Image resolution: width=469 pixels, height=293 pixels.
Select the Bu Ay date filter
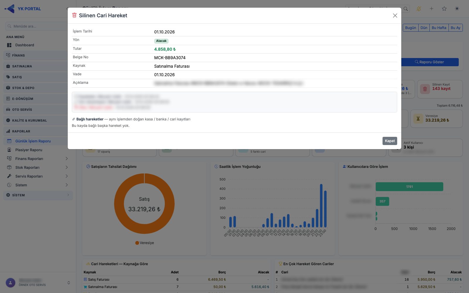coord(456,28)
